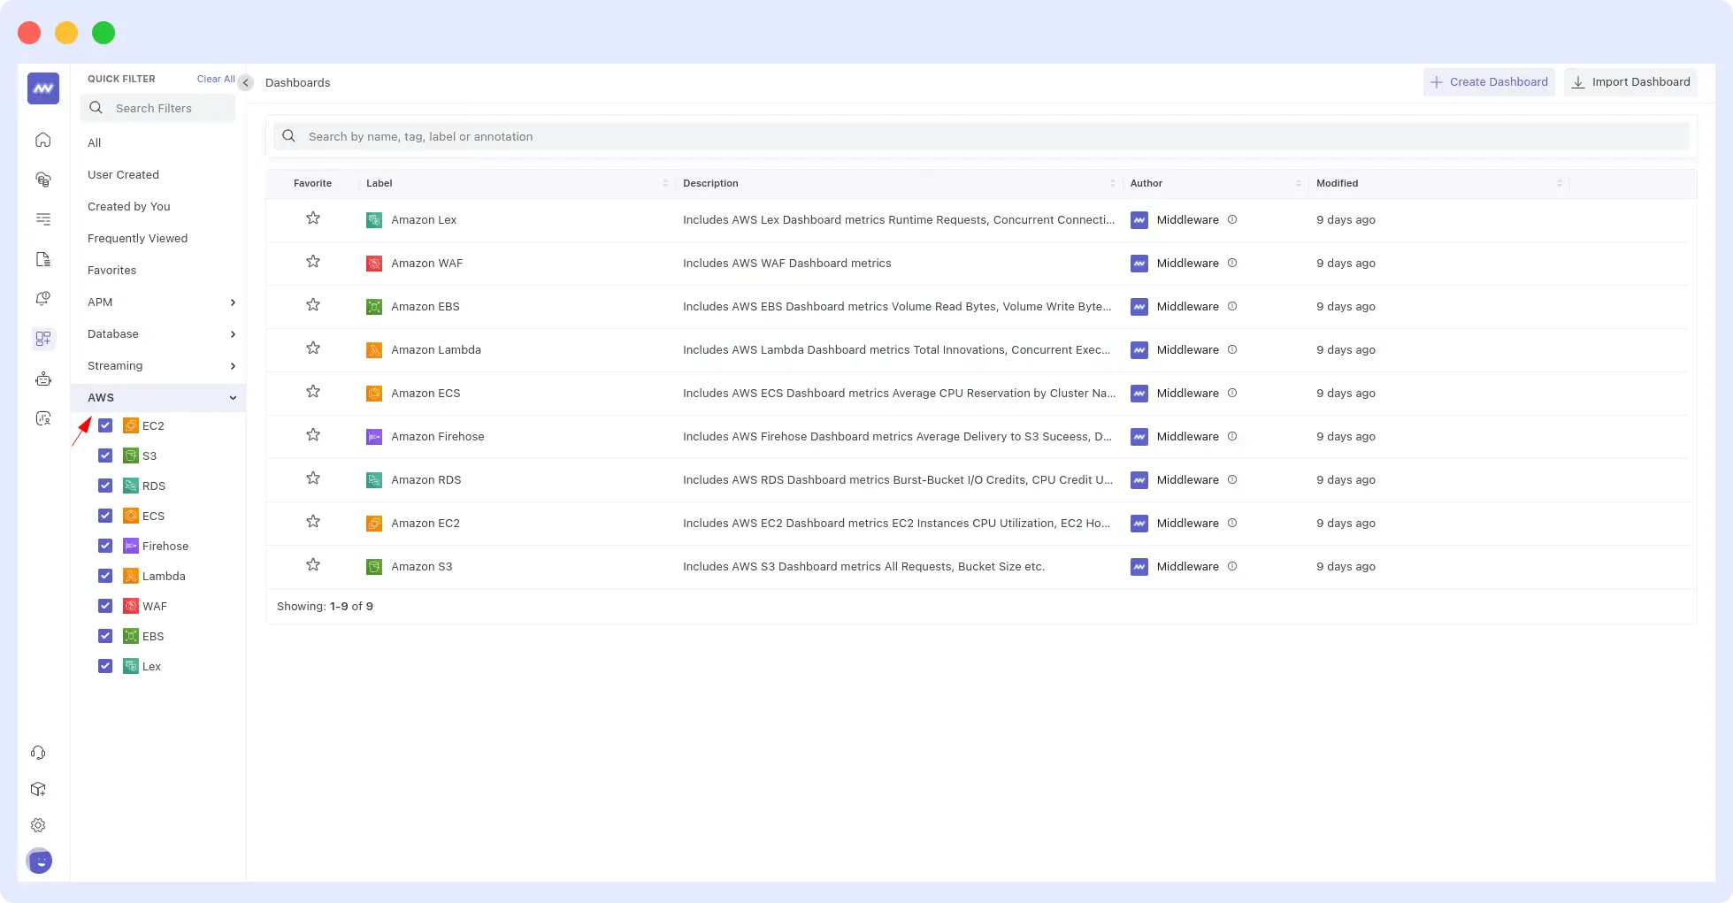Uncheck the WAF filter checkbox
Image resolution: width=1733 pixels, height=903 pixels.
[x=105, y=606]
